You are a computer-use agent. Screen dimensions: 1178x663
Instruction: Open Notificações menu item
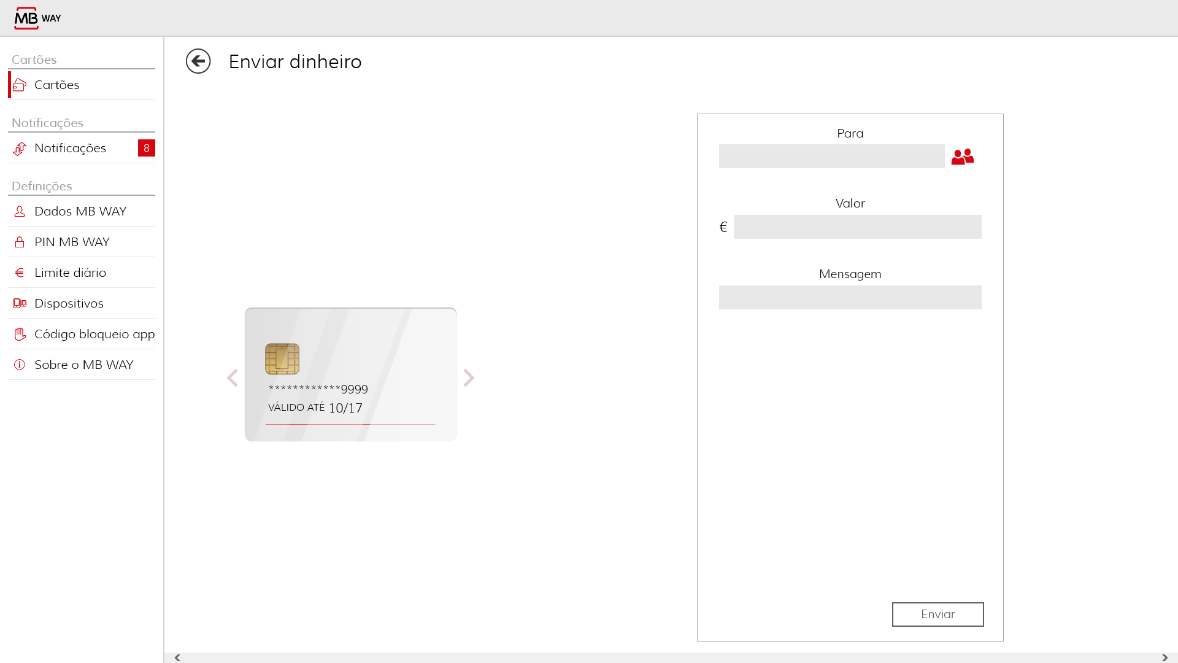pyautogui.click(x=70, y=148)
